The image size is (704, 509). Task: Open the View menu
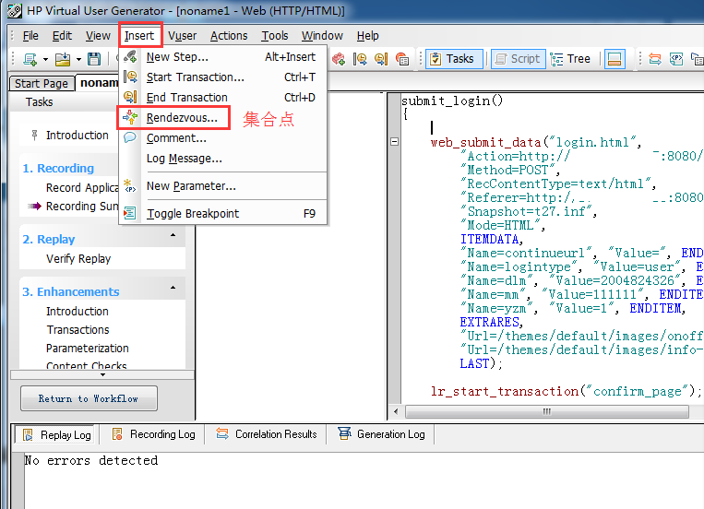[x=98, y=35]
